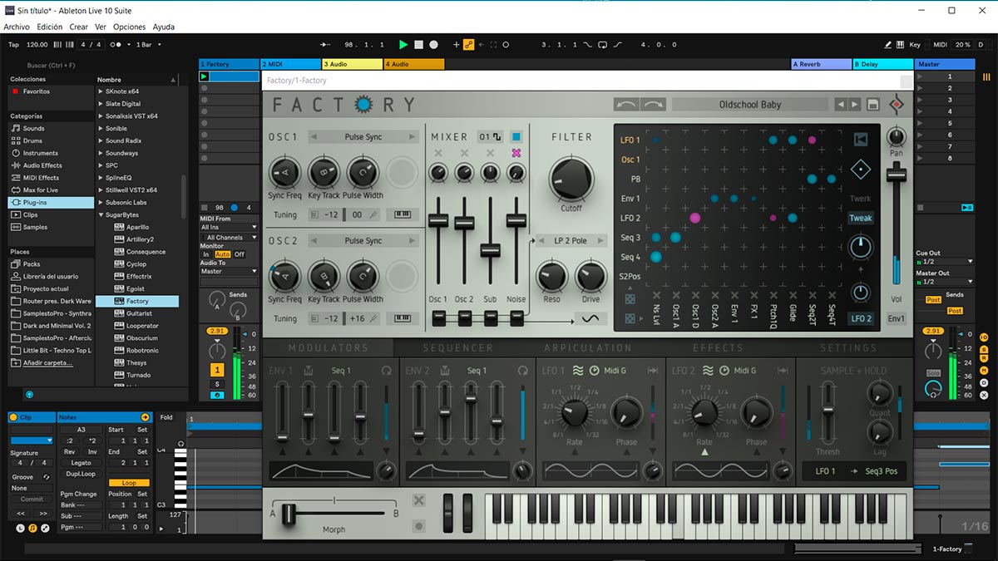
Task: Open the Crear menu
Action: point(79,27)
